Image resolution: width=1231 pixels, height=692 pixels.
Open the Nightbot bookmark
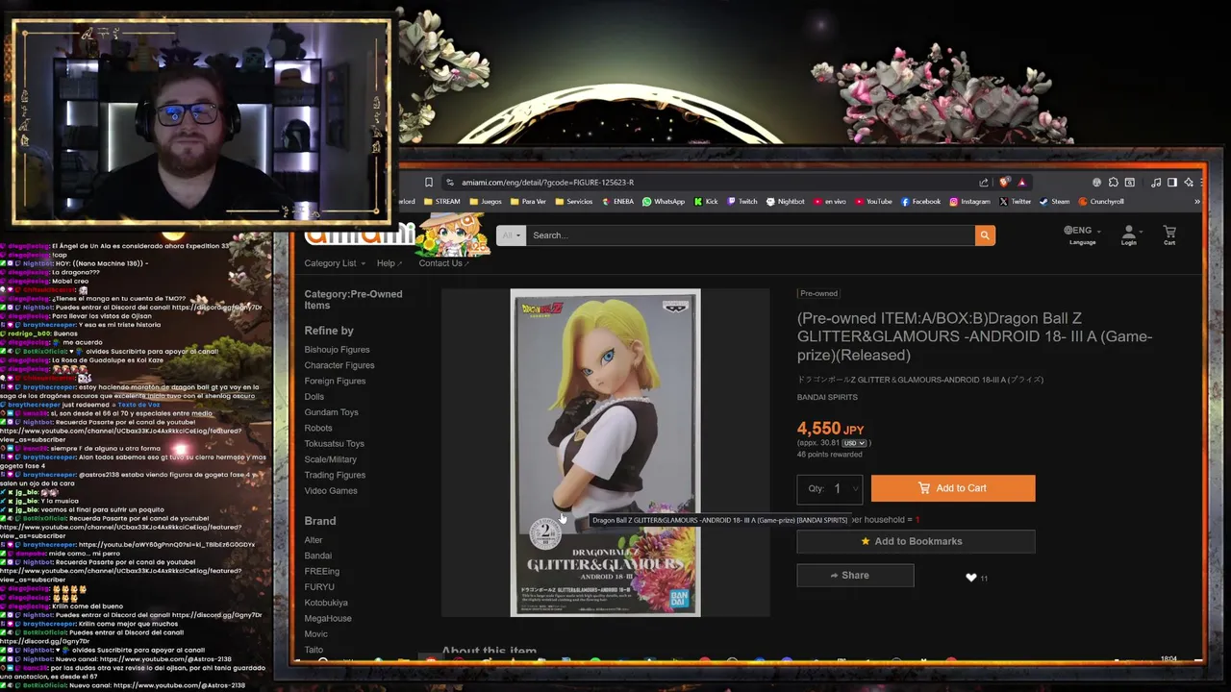pos(785,202)
